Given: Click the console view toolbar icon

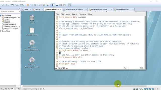Looking at the screenshot, I should click(70, 5).
